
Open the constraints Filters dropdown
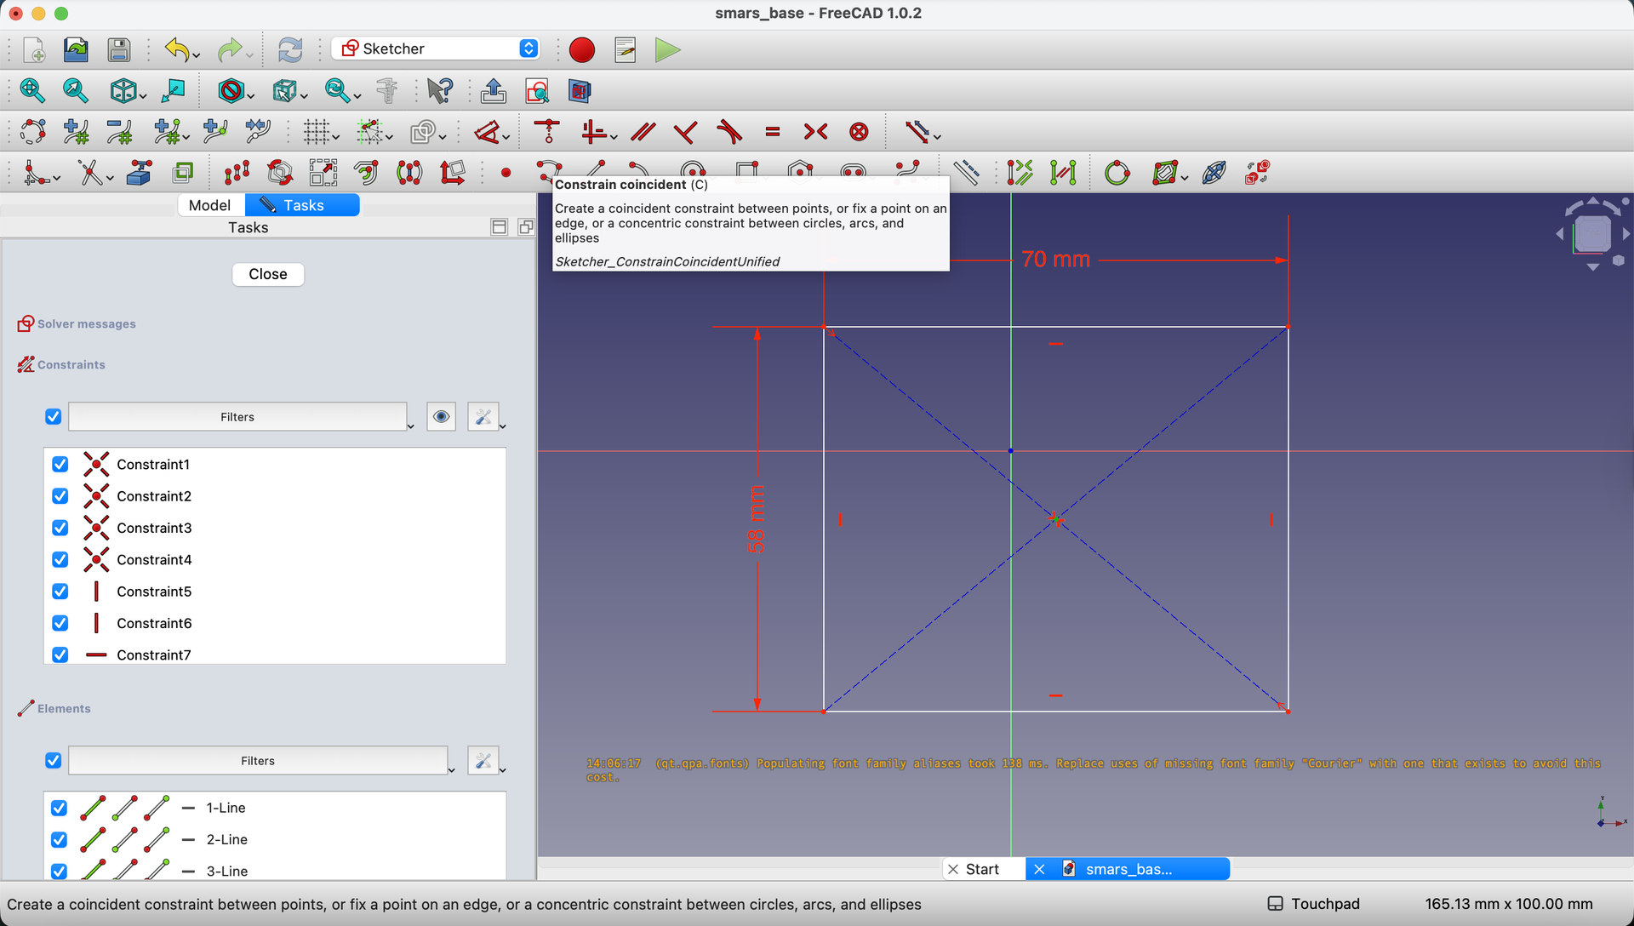point(237,417)
